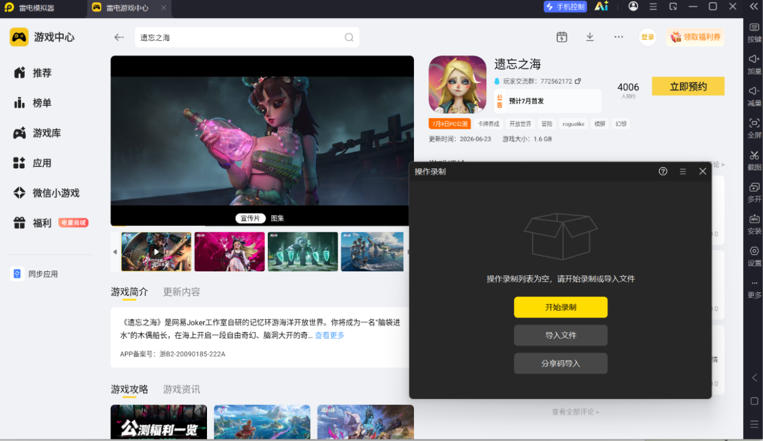Click the 立即预约 reserve button
This screenshot has width=763, height=441.
(688, 87)
